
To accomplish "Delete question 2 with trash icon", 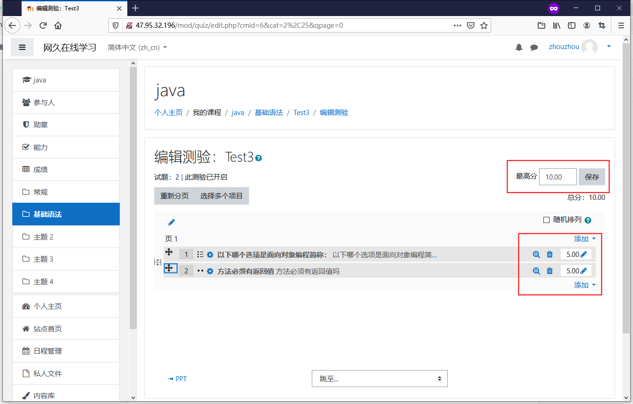I will point(550,271).
